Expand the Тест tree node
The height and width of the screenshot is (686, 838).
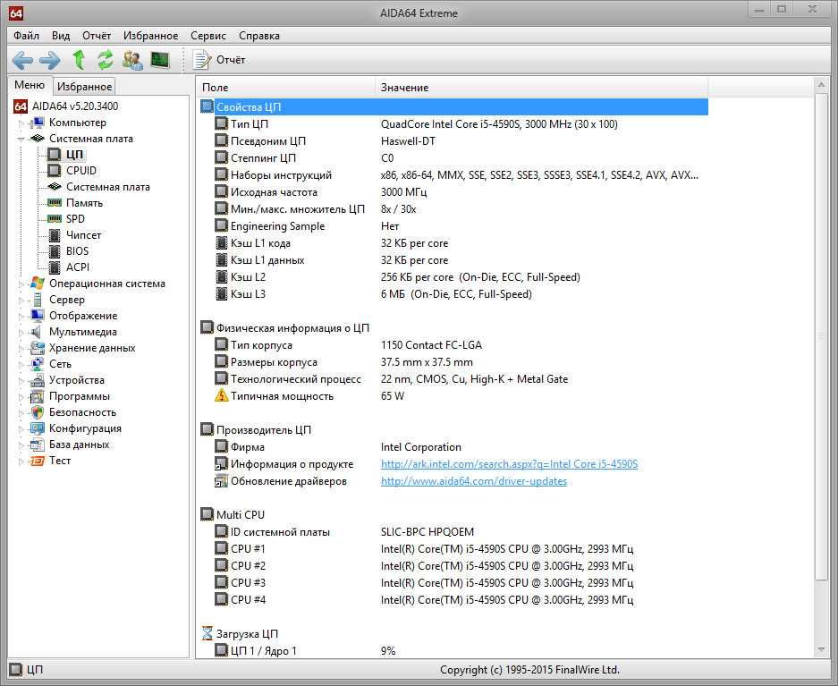tap(21, 462)
